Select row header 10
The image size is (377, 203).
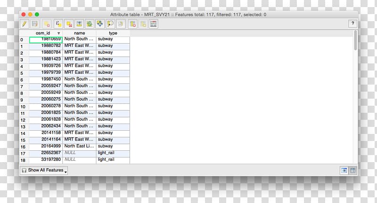tap(25, 107)
